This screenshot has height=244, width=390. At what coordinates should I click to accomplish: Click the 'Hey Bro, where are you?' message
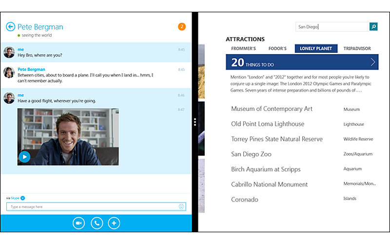pyautogui.click(x=40, y=55)
